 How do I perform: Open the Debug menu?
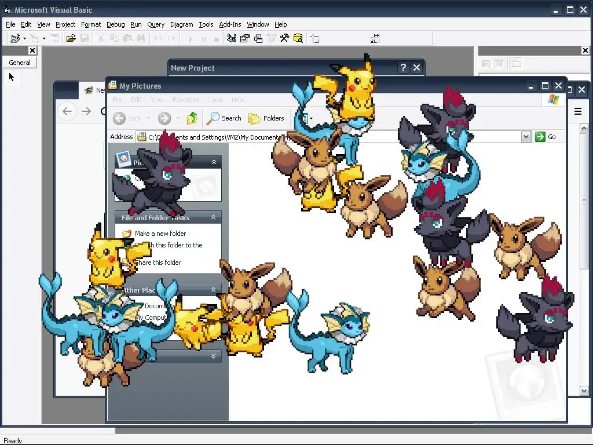click(x=115, y=24)
